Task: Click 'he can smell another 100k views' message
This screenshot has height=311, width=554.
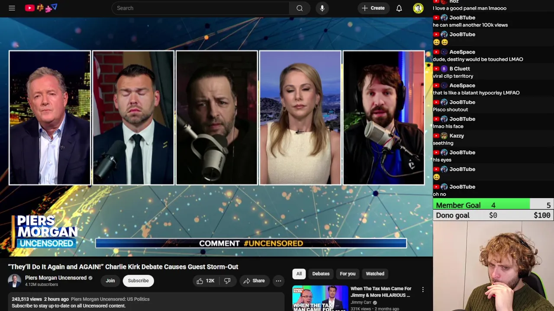Action: (470, 25)
